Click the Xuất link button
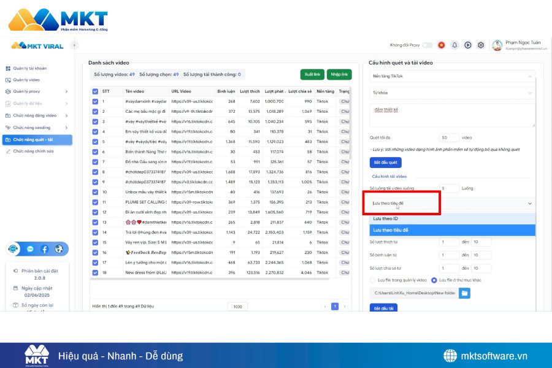This screenshot has width=552, height=368. 312,74
